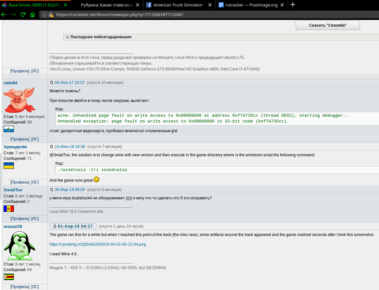379x290 pixels.
Task: Click rado84's pig avatar image
Action: [x=19, y=100]
